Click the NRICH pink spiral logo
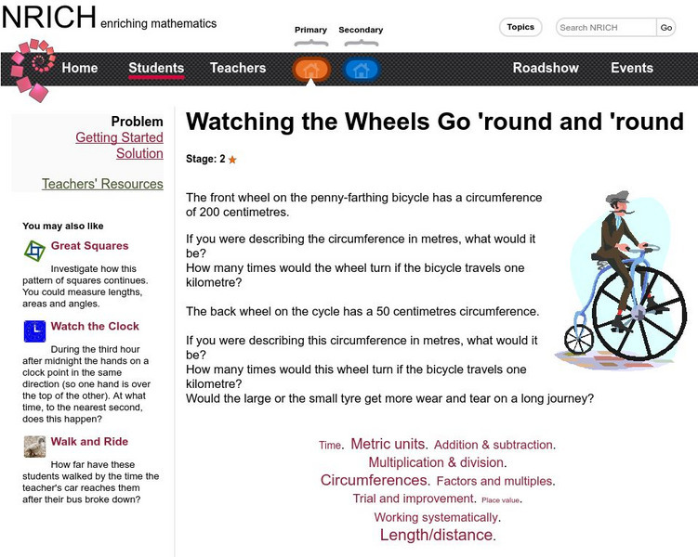Viewport: 698px width, 557px height. 32,71
